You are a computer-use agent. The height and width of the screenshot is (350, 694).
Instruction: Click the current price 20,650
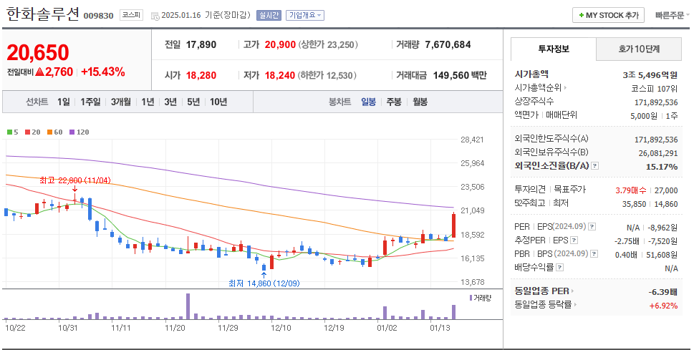click(38, 53)
